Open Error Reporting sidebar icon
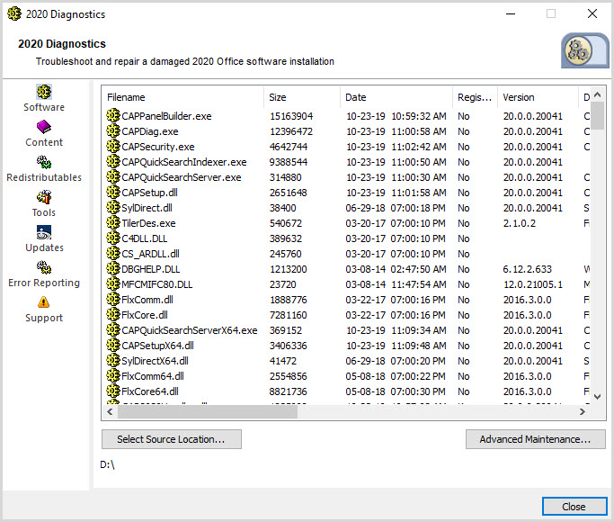This screenshot has height=522, width=614. pyautogui.click(x=44, y=267)
